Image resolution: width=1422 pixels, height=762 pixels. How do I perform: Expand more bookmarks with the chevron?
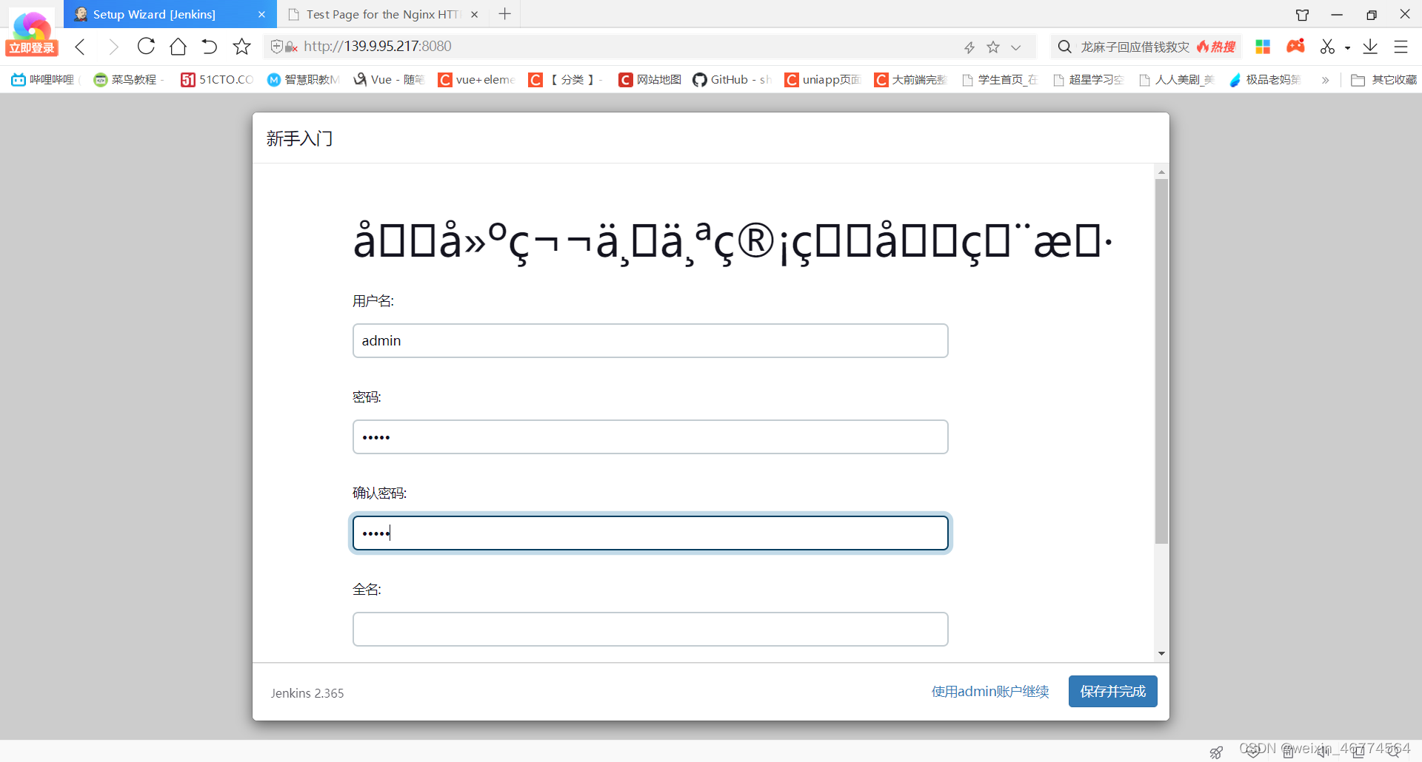(x=1325, y=80)
